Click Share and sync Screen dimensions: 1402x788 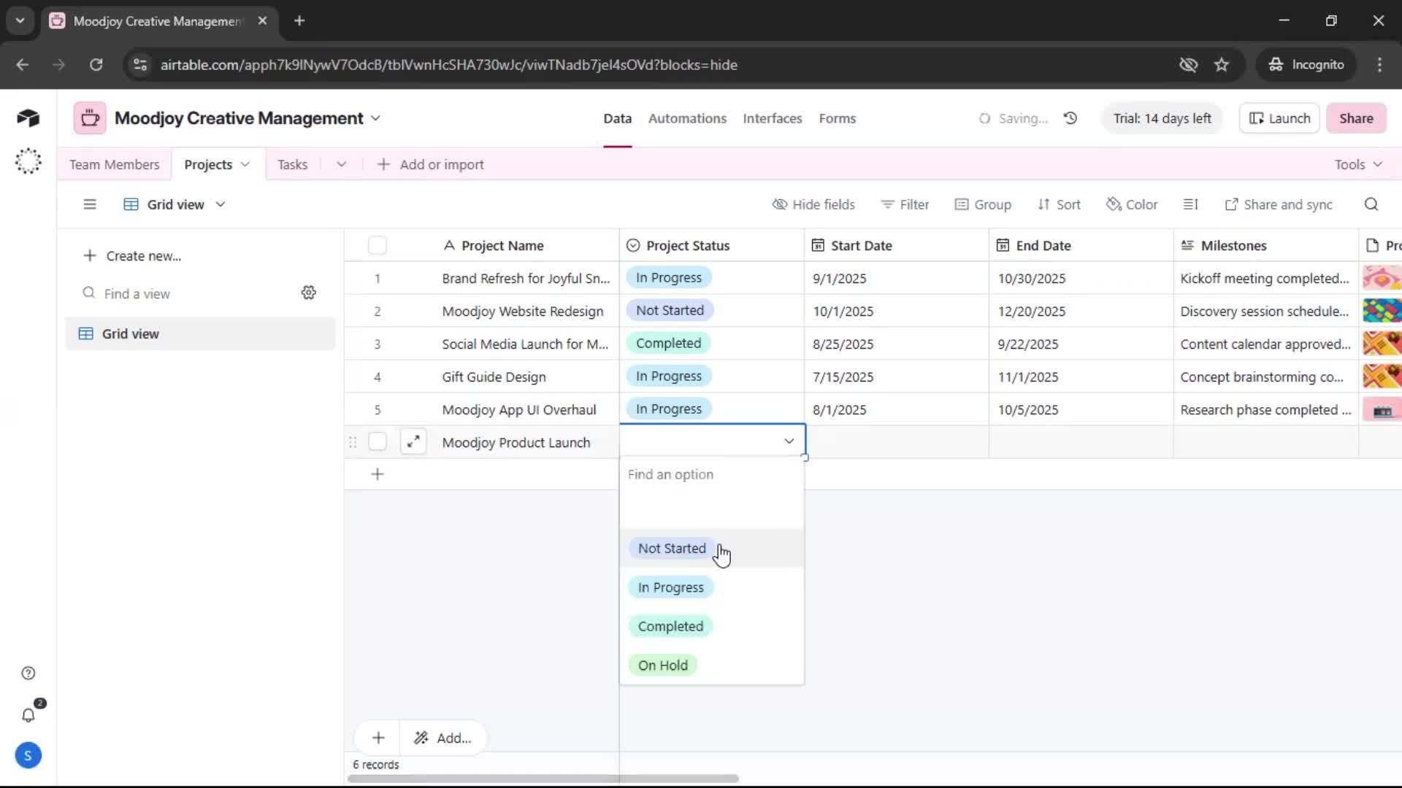coord(1279,204)
